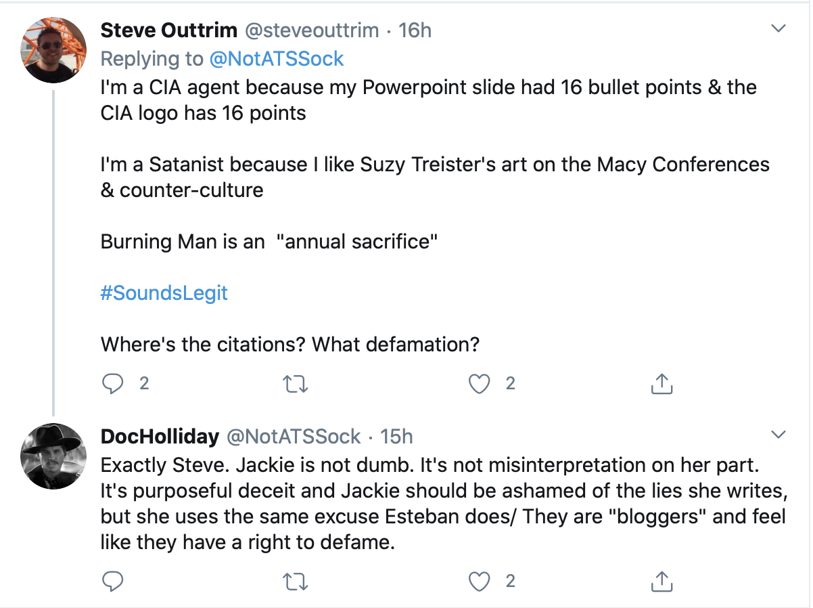Open options chevron on Steve Outtrim's tweet
Screen dimensions: 813x608
779,29
